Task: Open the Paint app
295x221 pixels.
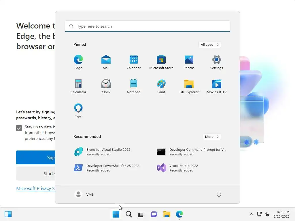Action: click(x=161, y=86)
